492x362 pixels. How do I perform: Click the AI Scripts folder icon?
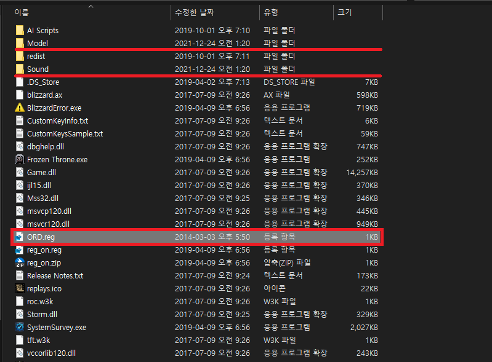pyautogui.click(x=20, y=30)
